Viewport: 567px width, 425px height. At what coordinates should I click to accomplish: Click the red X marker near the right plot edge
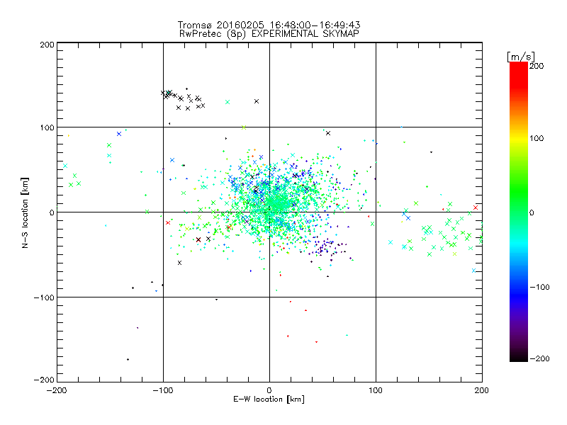[476, 208]
